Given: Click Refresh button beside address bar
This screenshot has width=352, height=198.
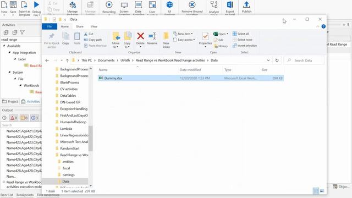Looking at the screenshot, I should [277, 61].
